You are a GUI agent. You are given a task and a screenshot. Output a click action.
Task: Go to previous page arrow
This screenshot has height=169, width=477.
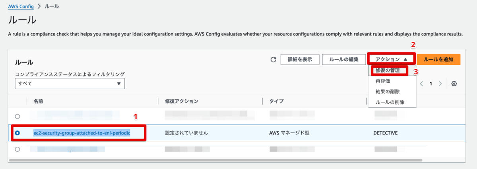pos(421,84)
